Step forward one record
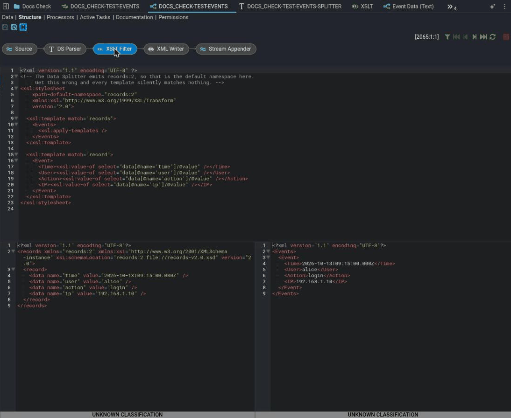This screenshot has width=511, height=418. (475, 37)
